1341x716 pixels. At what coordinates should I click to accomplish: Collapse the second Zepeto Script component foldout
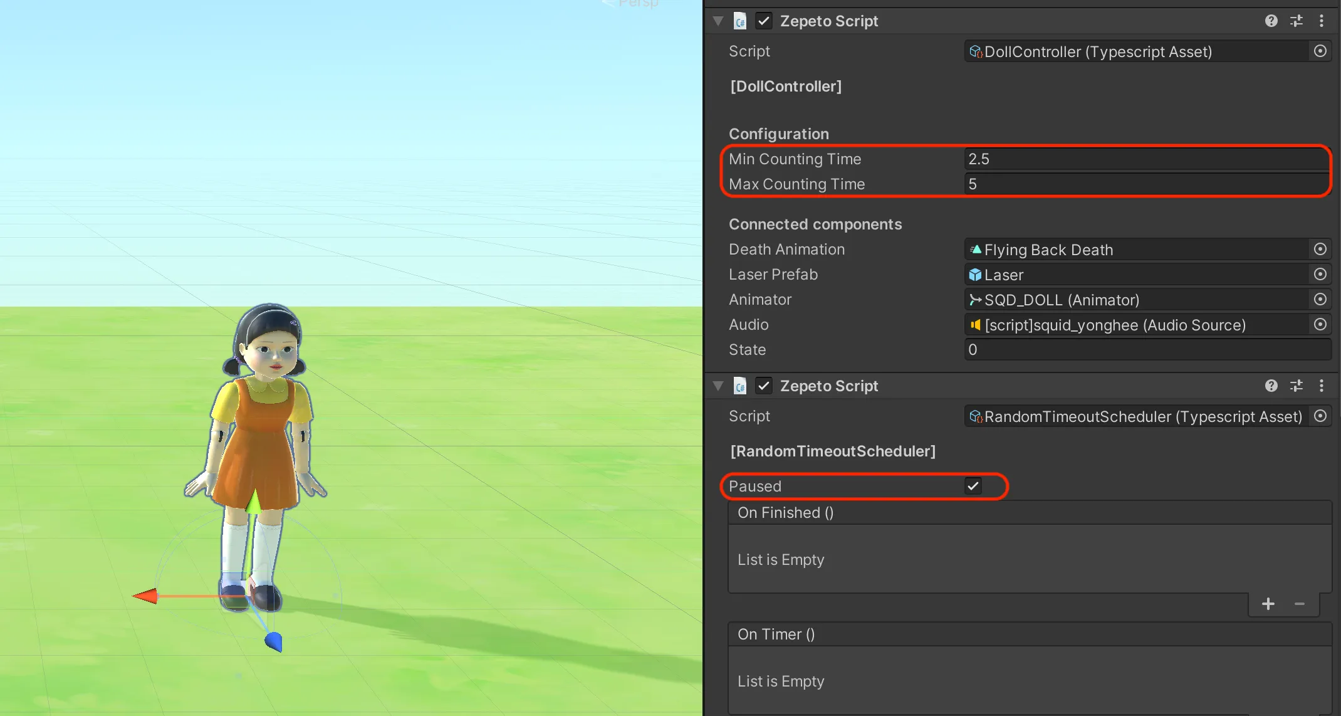click(x=718, y=386)
